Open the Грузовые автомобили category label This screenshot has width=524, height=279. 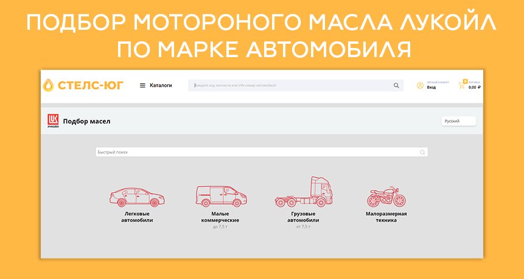303,217
